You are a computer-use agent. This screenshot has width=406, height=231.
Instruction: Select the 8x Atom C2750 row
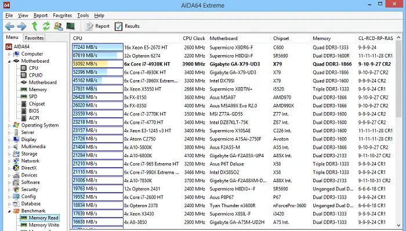(x=233, y=139)
